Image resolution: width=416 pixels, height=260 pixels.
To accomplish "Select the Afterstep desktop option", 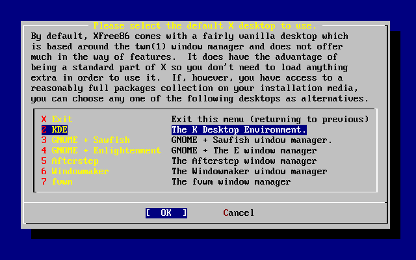I will pyautogui.click(x=75, y=161).
